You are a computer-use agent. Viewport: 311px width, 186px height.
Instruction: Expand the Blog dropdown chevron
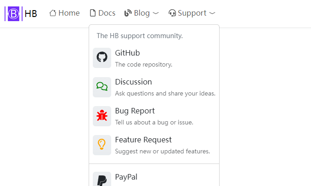(x=156, y=13)
